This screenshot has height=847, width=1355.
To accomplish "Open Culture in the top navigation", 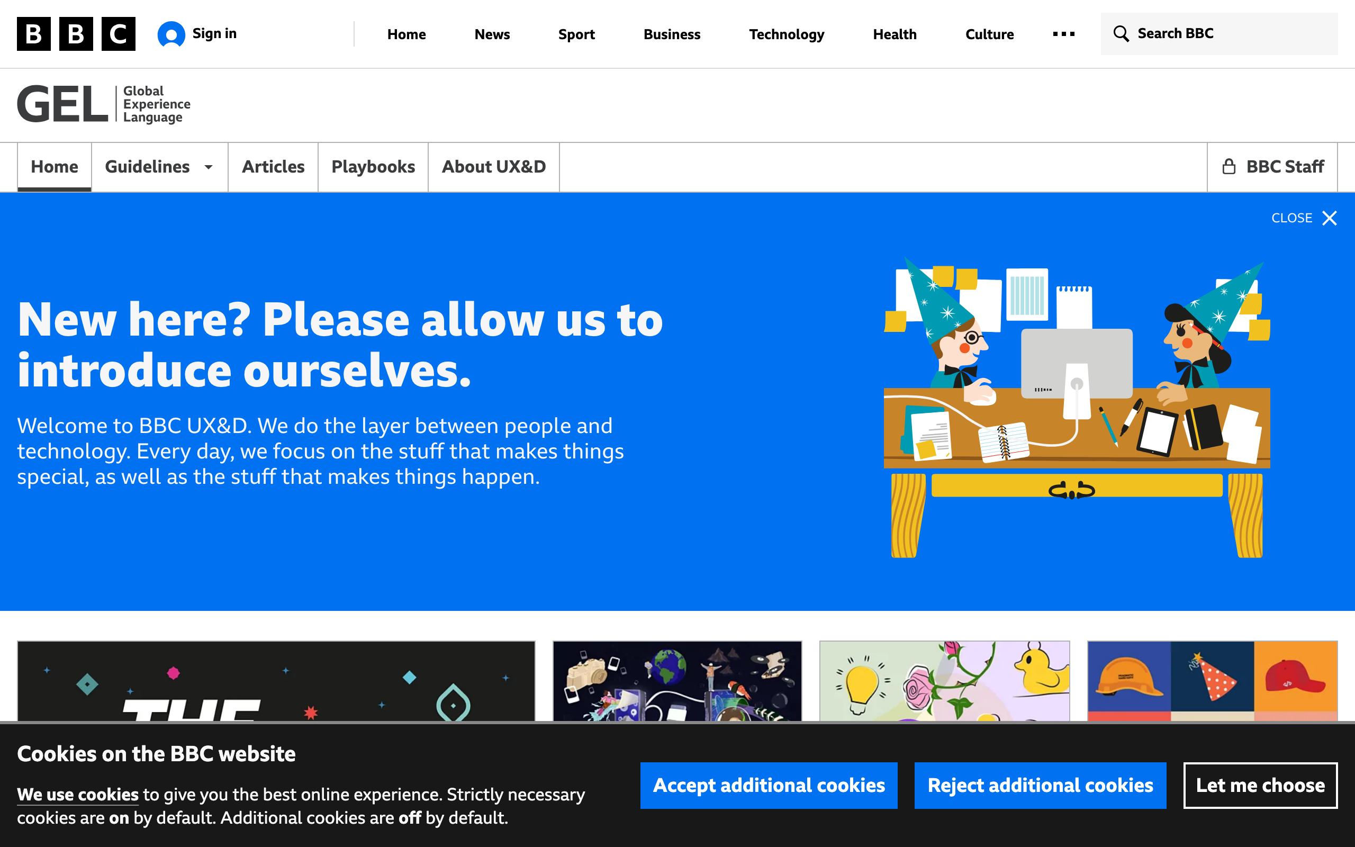I will tap(989, 34).
